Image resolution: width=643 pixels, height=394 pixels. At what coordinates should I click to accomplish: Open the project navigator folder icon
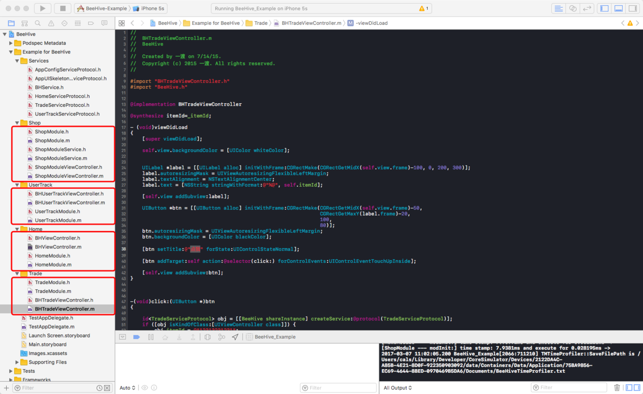click(x=11, y=23)
